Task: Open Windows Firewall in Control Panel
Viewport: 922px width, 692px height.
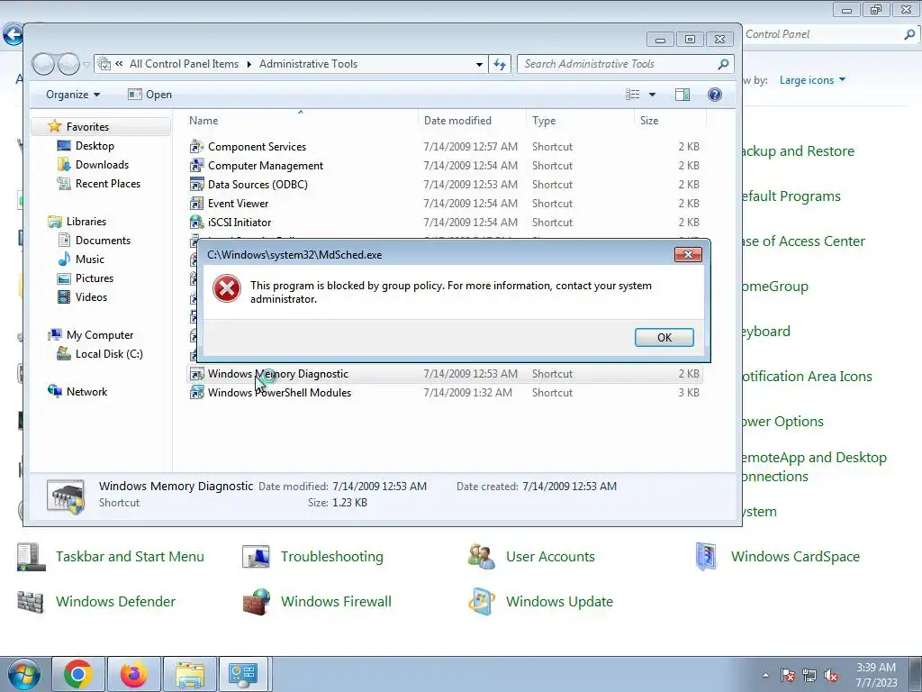Action: tap(336, 601)
